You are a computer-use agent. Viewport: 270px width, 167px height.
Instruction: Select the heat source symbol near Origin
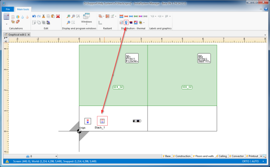[x=87, y=121]
